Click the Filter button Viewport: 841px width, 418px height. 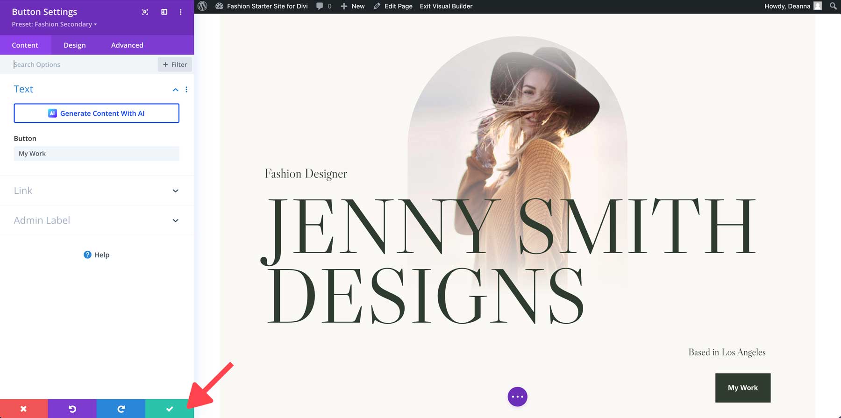coord(175,64)
